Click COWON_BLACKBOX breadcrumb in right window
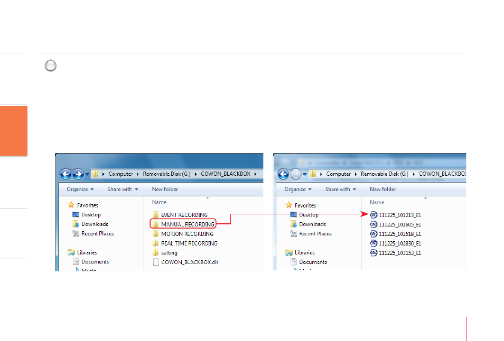The image size is (504, 341). click(442, 174)
